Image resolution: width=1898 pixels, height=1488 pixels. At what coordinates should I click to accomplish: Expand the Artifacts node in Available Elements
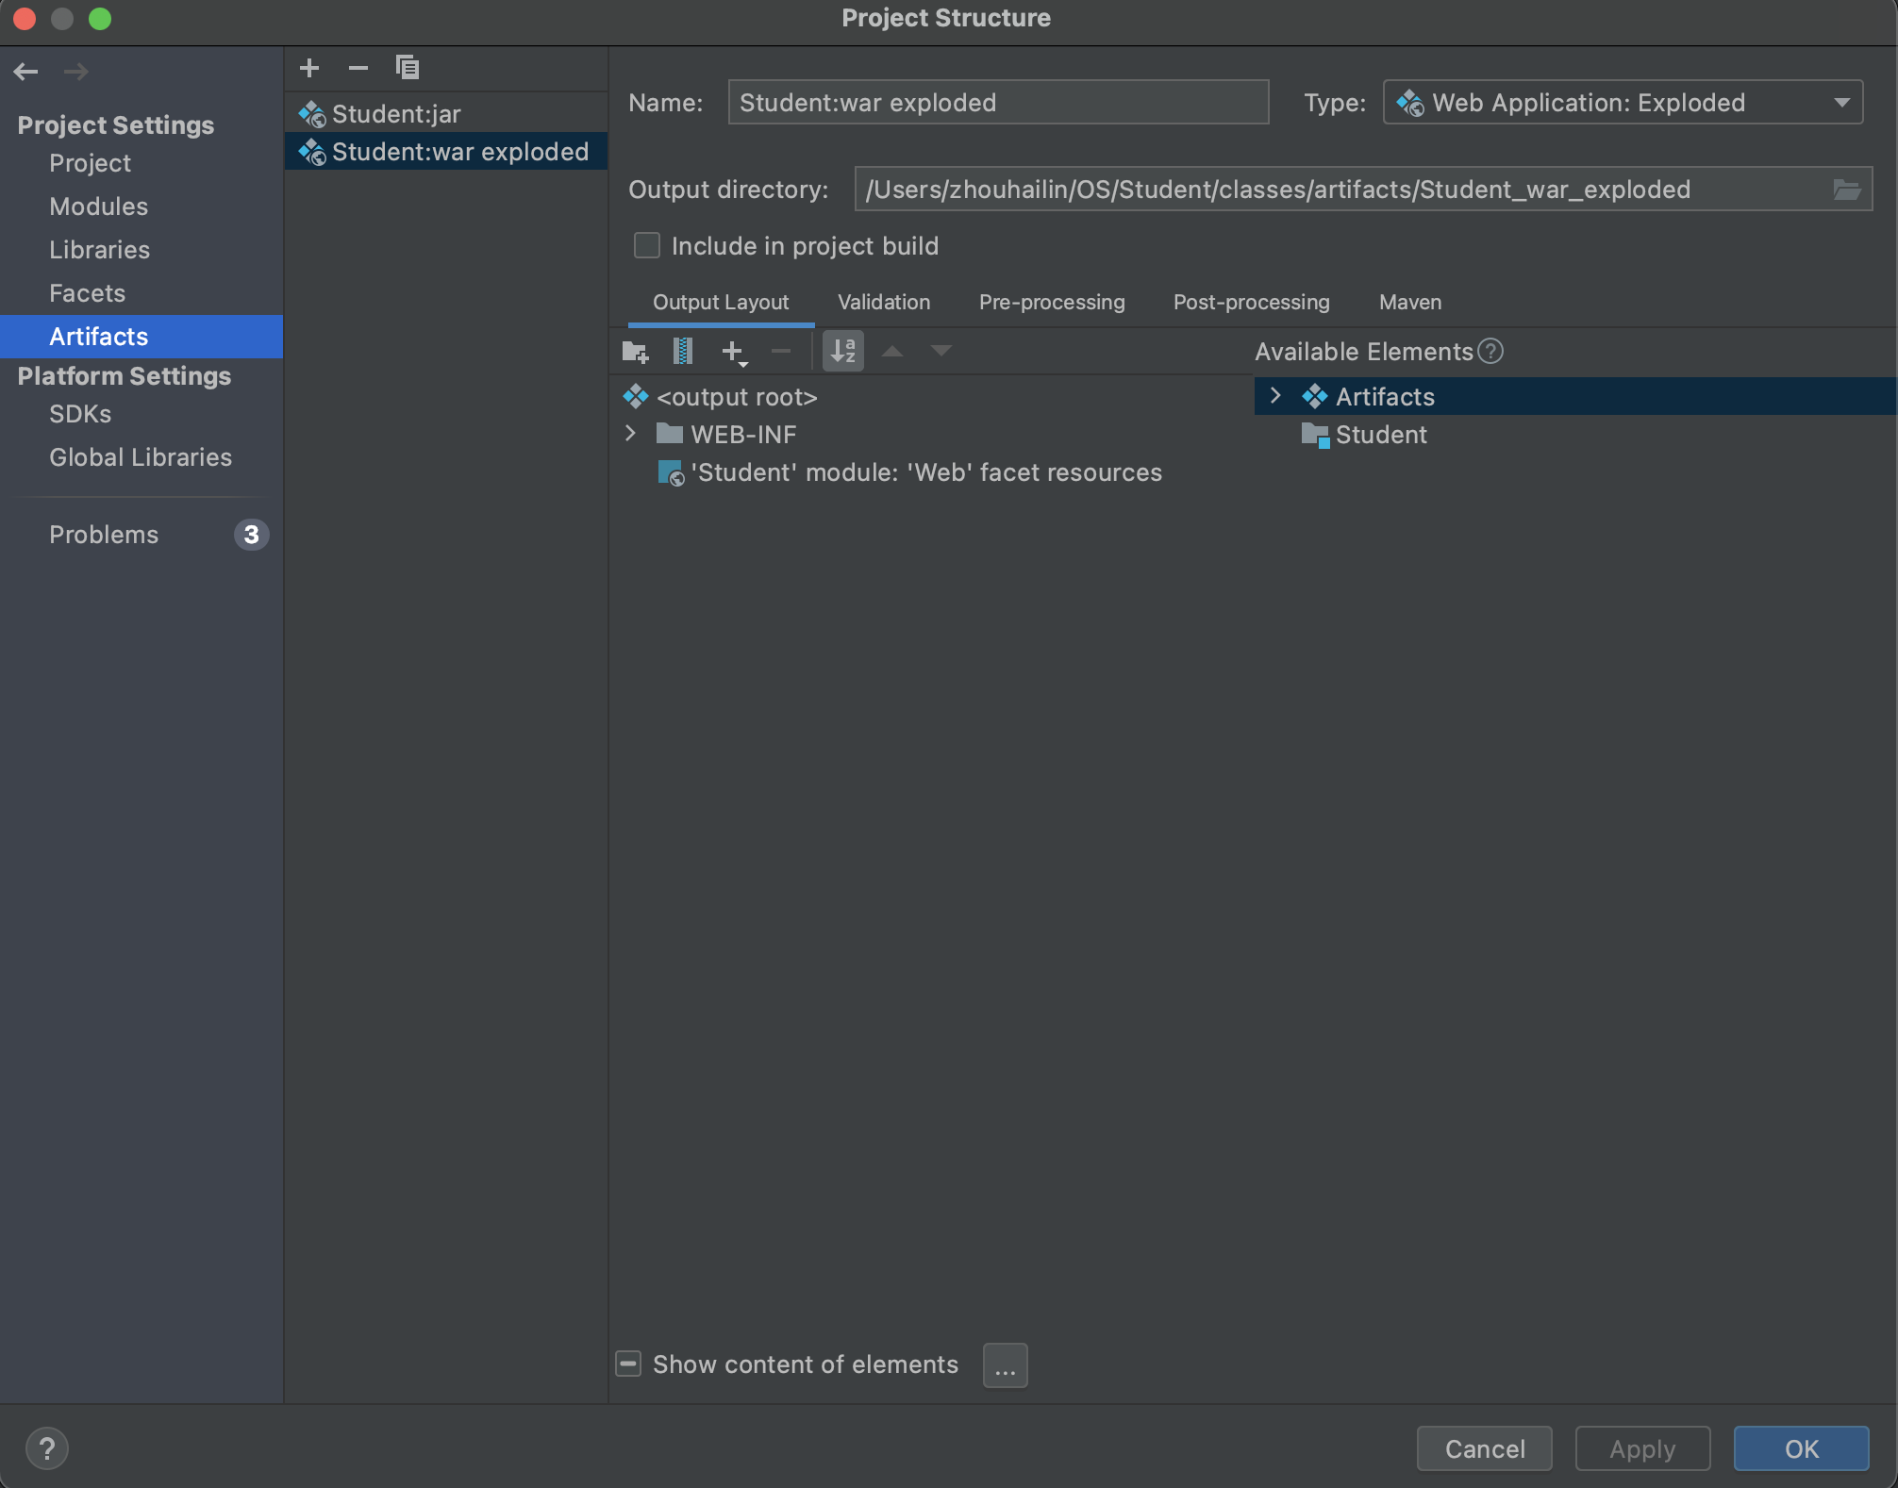click(x=1275, y=397)
